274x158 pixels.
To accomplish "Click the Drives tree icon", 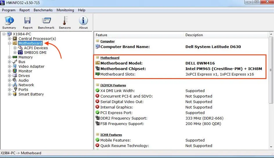I will pyautogui.click(x=15, y=76).
